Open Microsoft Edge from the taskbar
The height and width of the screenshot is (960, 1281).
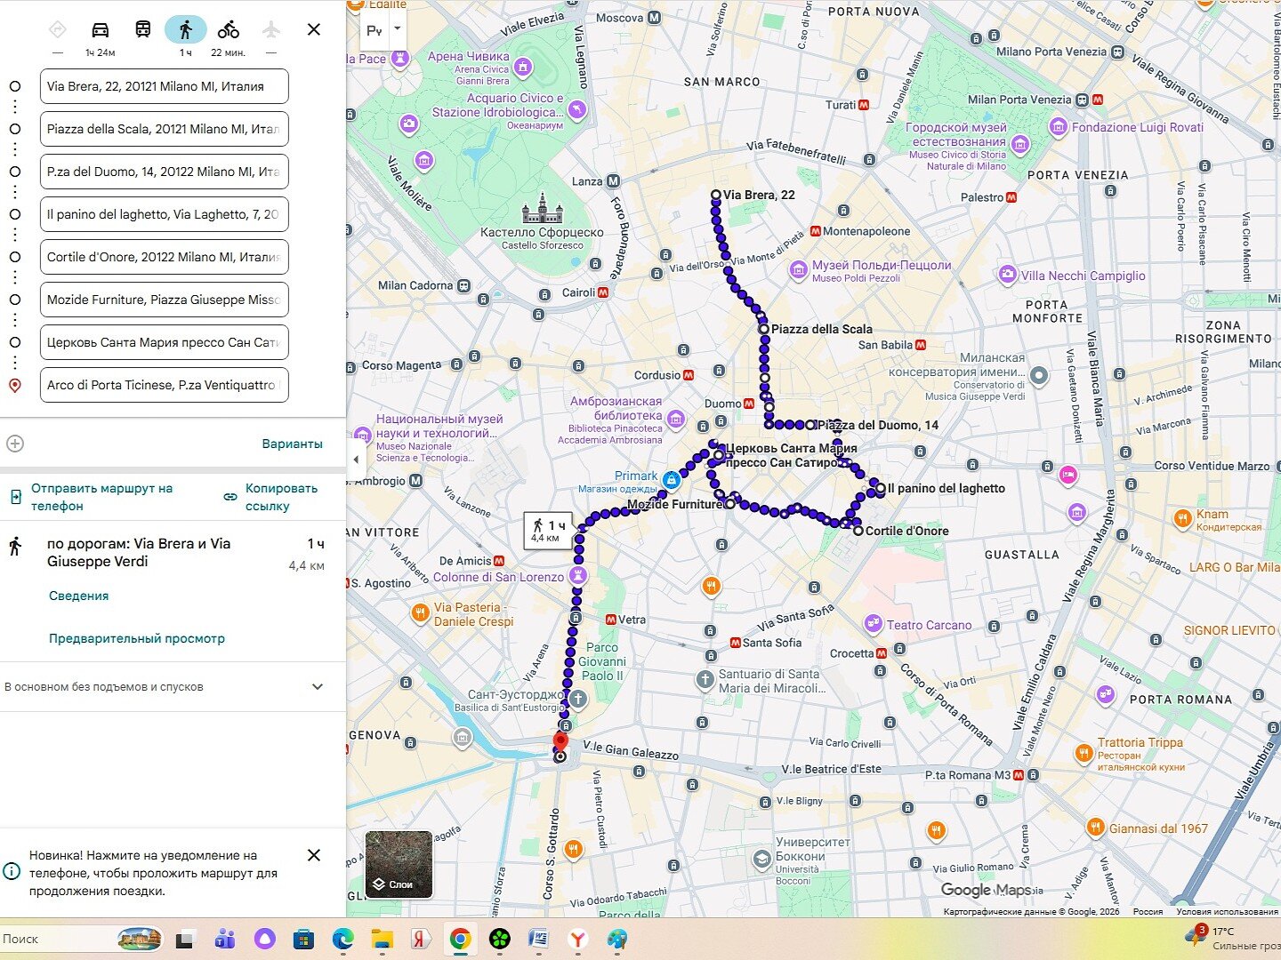(342, 939)
